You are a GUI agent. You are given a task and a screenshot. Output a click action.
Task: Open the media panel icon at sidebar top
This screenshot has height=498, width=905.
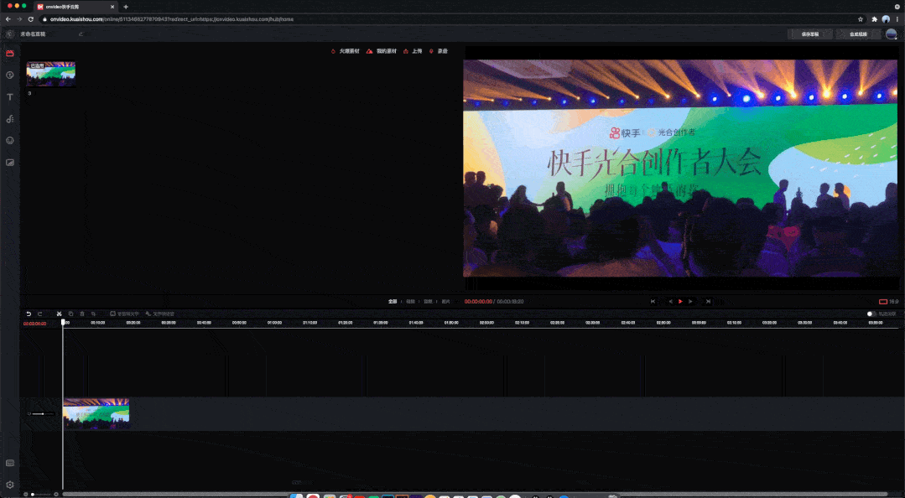[x=9, y=52]
